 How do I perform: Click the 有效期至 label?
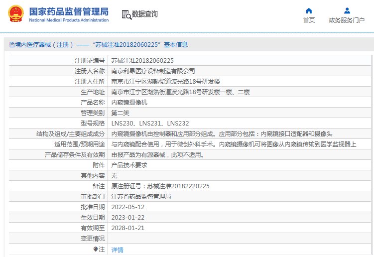click(93, 228)
